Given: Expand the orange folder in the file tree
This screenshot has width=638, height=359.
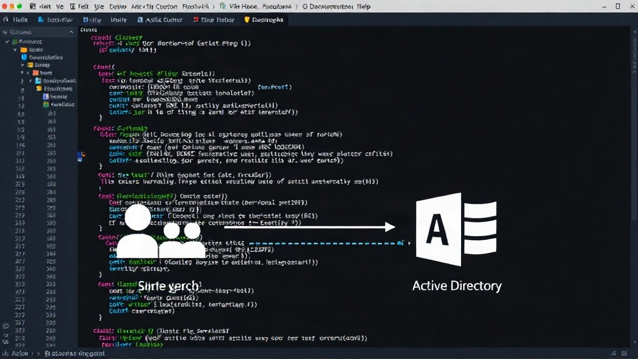Looking at the screenshot, I should point(22,73).
